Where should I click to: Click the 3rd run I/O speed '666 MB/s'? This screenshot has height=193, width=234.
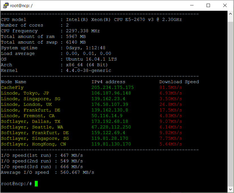pos(72,167)
